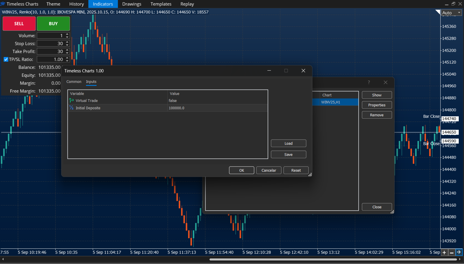Viewport: 464px width, 264px height.
Task: Select the Inputs tab
Action: point(91,82)
